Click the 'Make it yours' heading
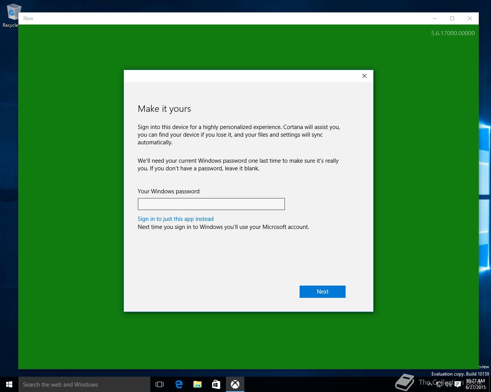This screenshot has width=491, height=392. [x=164, y=109]
